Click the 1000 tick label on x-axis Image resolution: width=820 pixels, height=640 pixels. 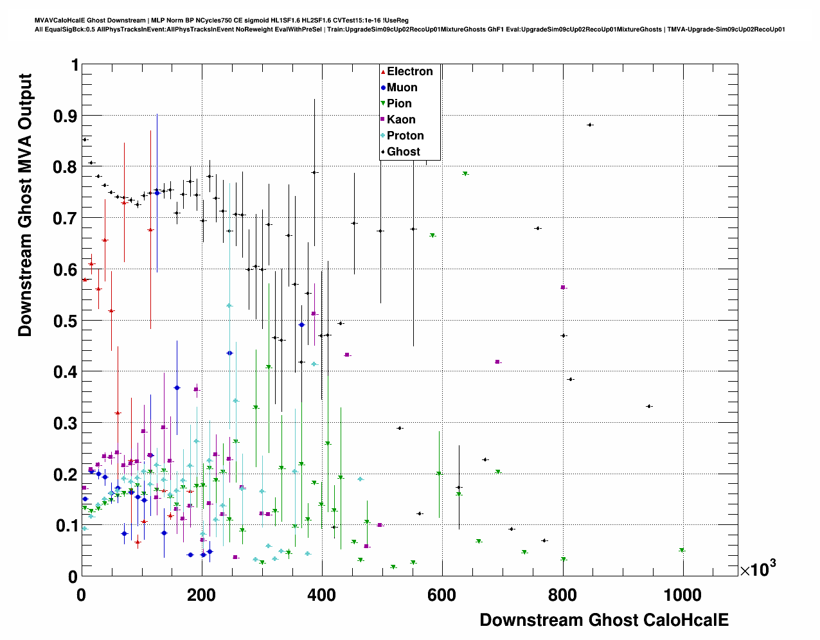[682, 596]
